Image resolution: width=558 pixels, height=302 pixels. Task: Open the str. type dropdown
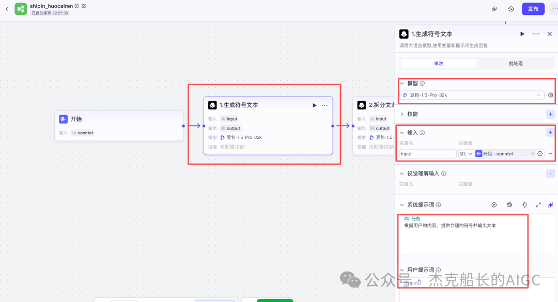pyautogui.click(x=466, y=154)
